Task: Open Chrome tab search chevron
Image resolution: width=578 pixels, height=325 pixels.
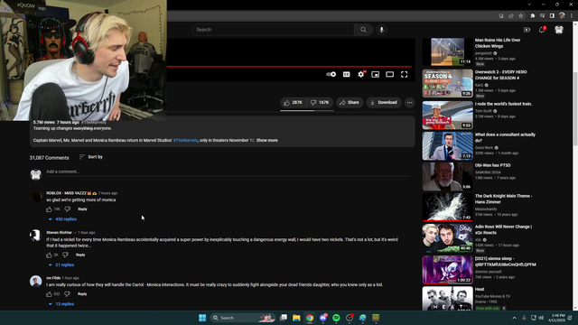Action: click(x=529, y=5)
